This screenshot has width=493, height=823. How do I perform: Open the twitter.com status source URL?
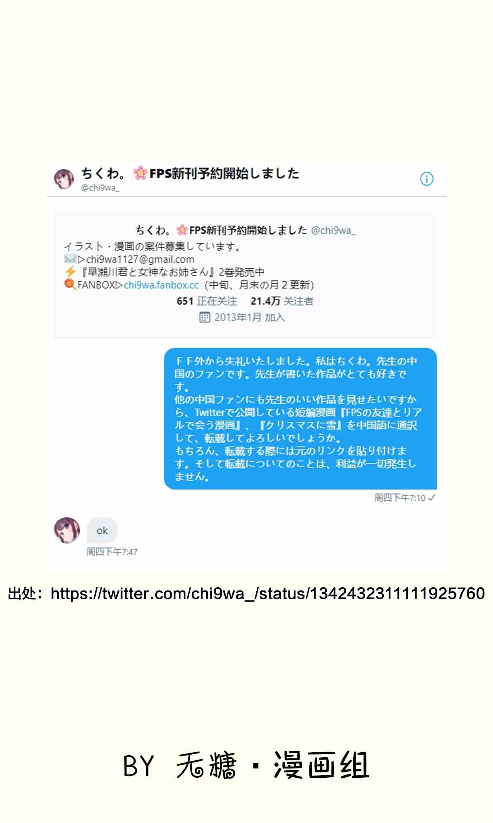click(267, 593)
